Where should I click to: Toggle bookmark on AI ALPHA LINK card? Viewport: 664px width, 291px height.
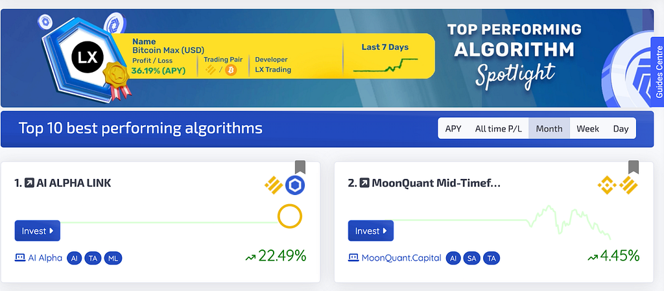pyautogui.click(x=300, y=167)
